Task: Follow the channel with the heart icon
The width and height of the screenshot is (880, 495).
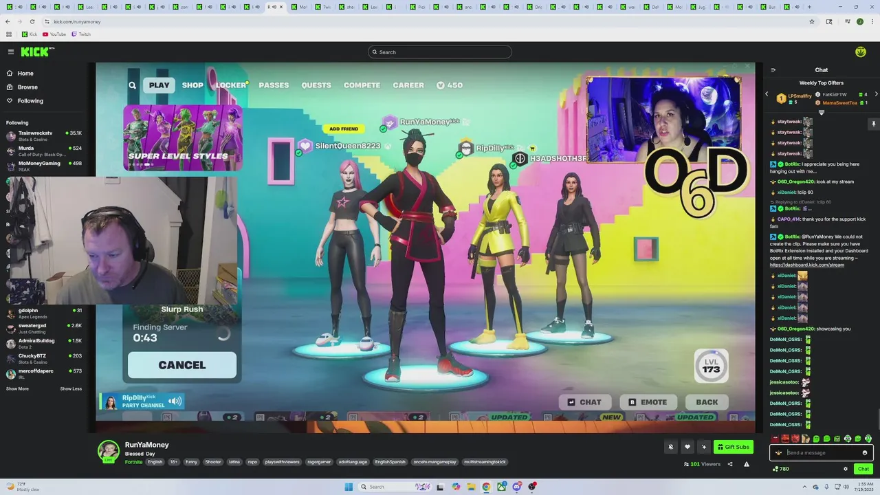Action: coord(687,447)
